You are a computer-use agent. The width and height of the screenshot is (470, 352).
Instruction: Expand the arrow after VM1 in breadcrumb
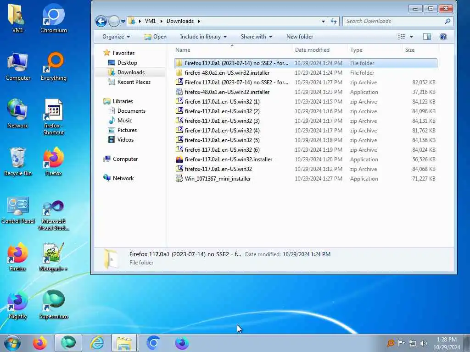click(161, 21)
